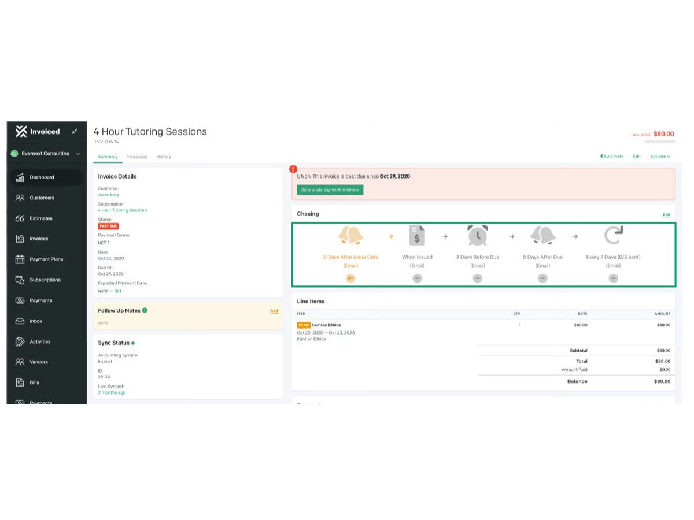Open Payment Plans in sidebar
Viewport: 694px width, 520px height.
(x=46, y=259)
